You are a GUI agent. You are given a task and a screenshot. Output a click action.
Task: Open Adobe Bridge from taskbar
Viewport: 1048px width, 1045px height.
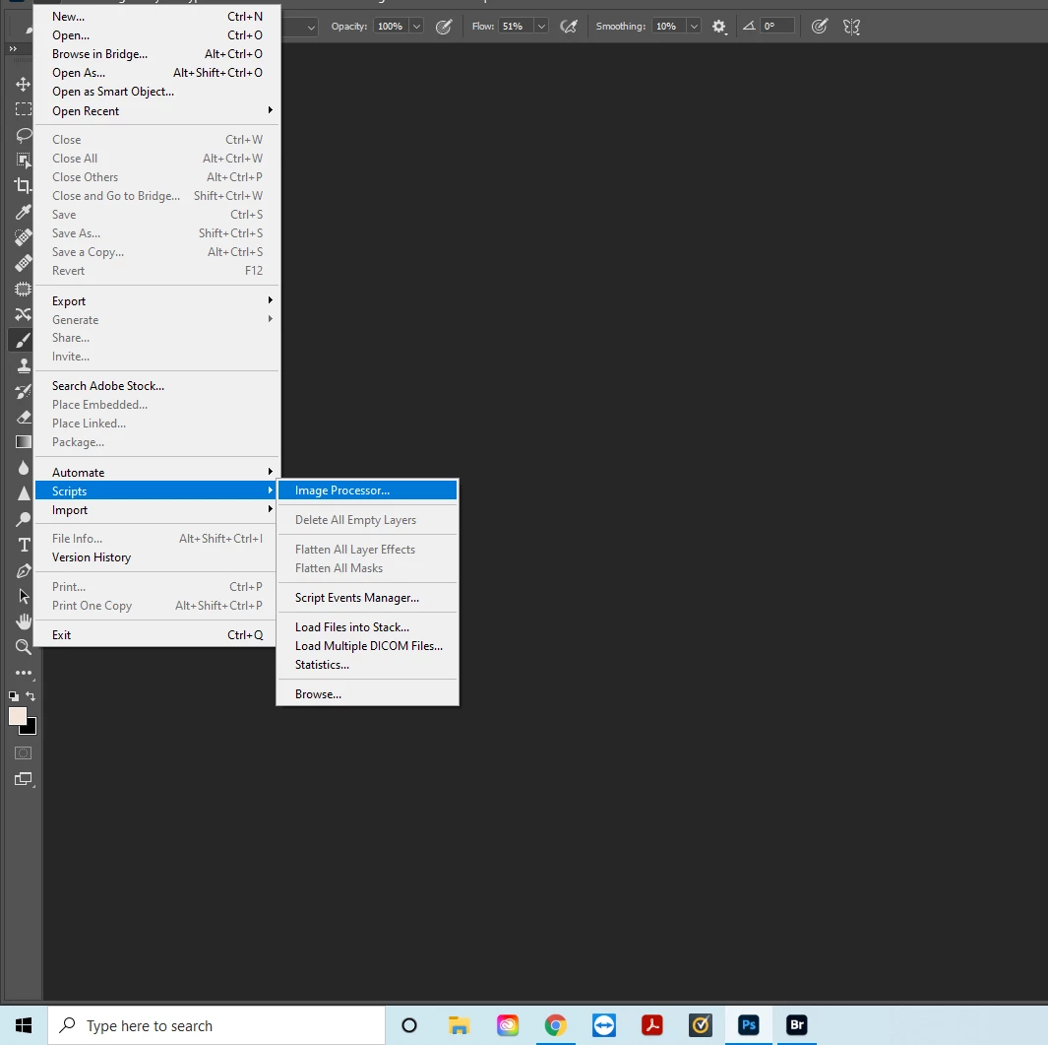tap(797, 1025)
